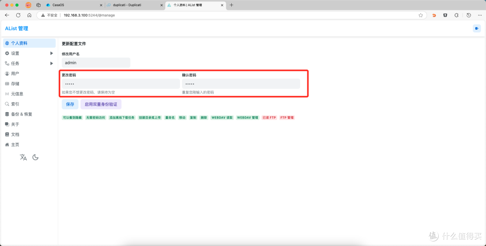Open 备份 & 恢复 in the sidebar
Viewport: 486px width, 246px height.
pos(29,114)
